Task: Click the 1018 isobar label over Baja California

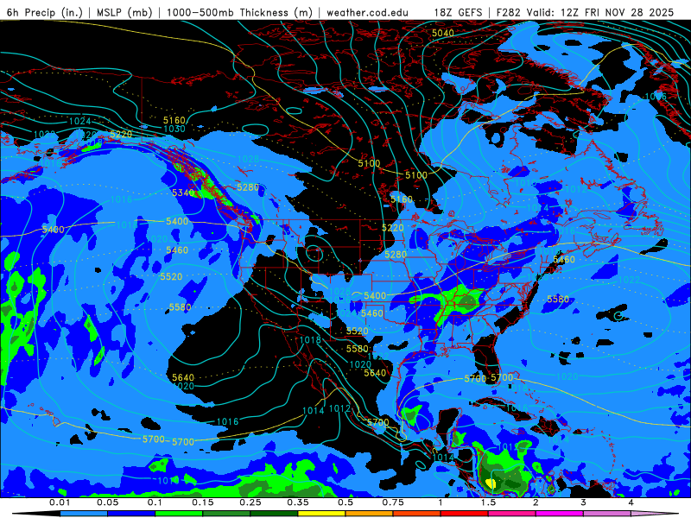Action: 310,339
